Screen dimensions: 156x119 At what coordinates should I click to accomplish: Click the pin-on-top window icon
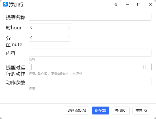116,5
